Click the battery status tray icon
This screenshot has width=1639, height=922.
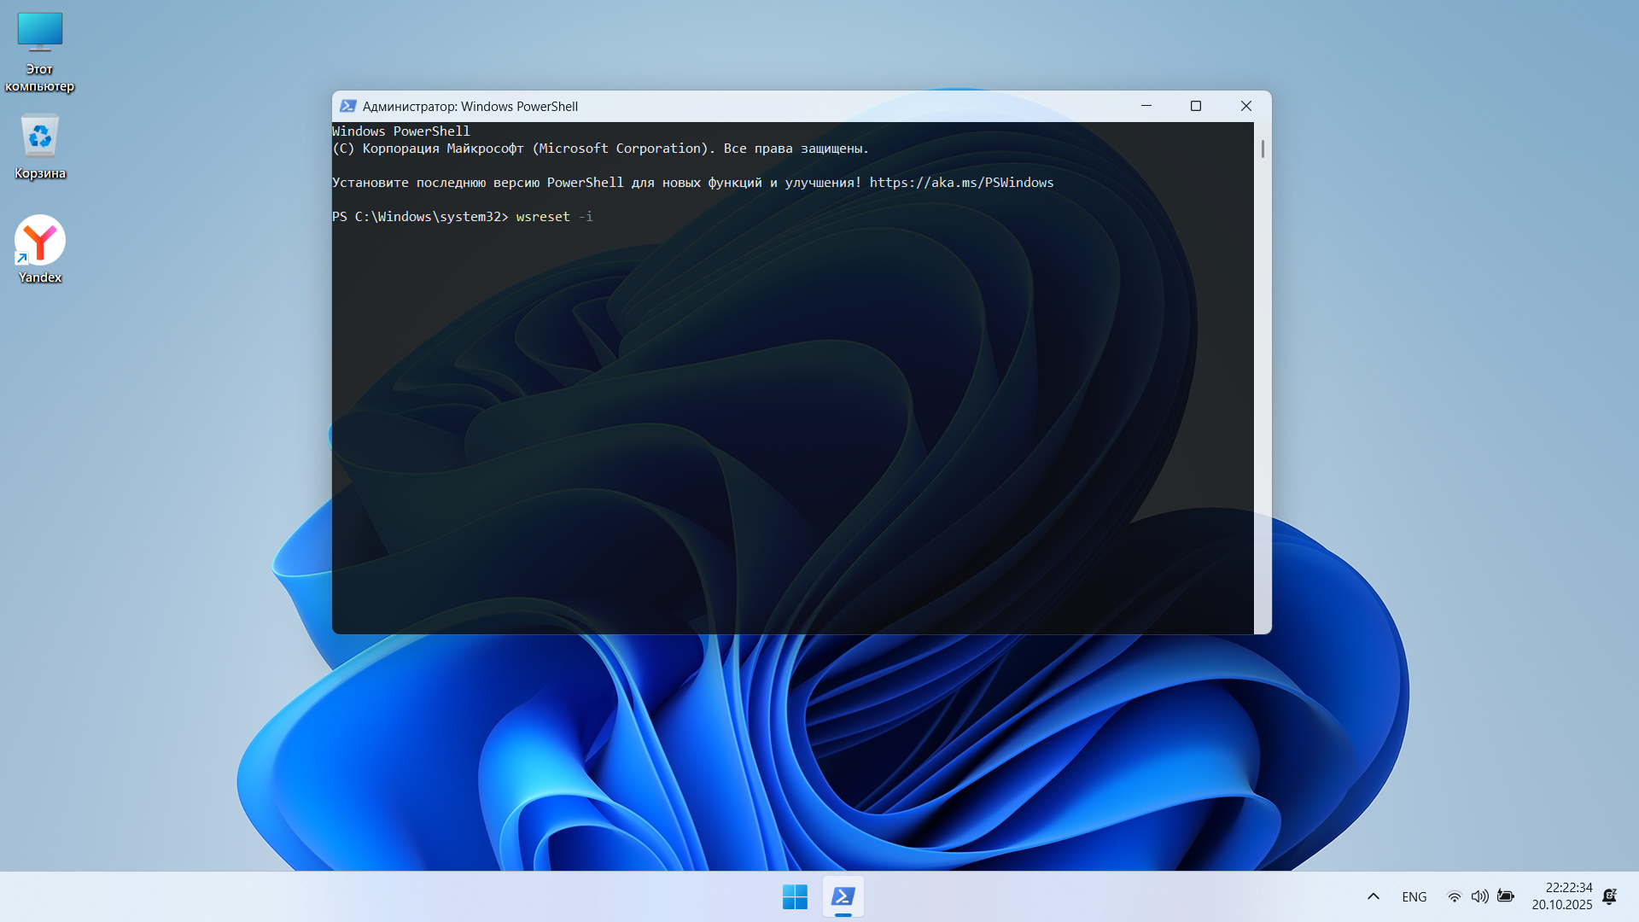click(1506, 896)
